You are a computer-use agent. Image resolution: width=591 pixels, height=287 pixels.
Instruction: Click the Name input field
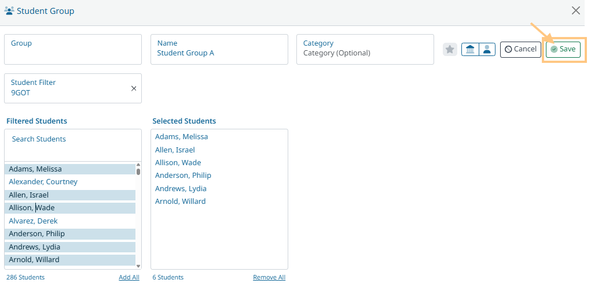219,49
